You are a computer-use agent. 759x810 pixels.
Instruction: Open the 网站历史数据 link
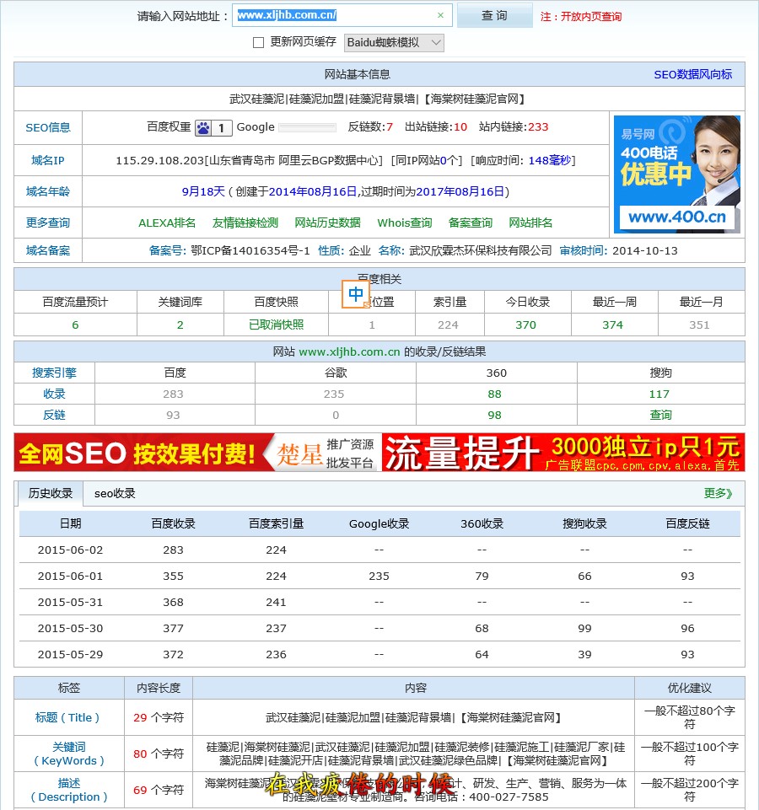327,223
